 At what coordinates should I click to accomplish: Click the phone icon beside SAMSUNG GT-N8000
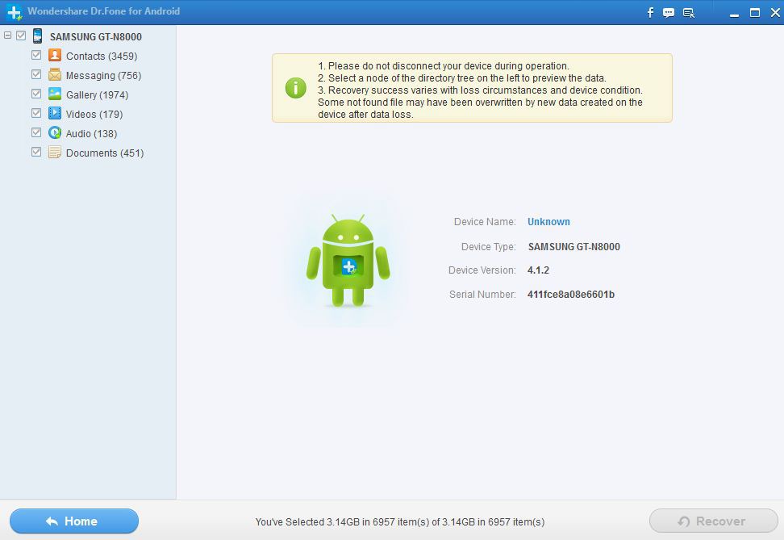coord(37,36)
